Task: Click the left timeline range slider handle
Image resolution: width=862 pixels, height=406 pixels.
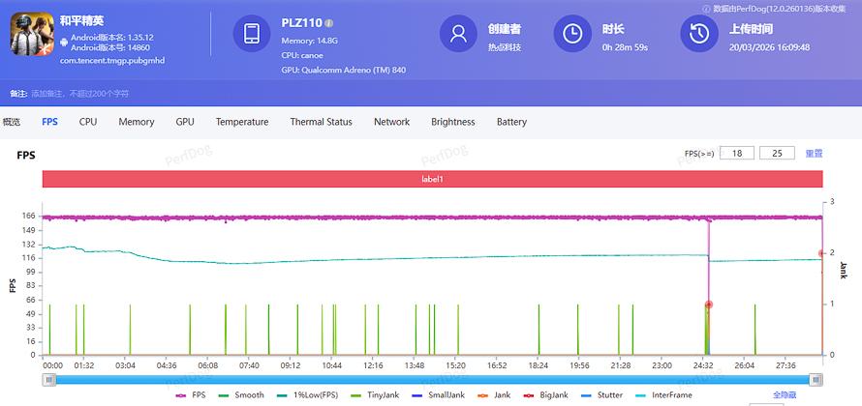Action: pyautogui.click(x=48, y=380)
